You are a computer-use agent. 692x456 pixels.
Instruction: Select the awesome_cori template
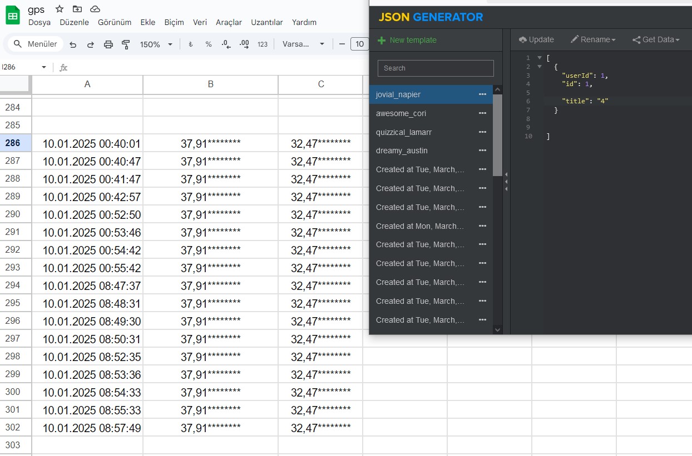pos(431,113)
